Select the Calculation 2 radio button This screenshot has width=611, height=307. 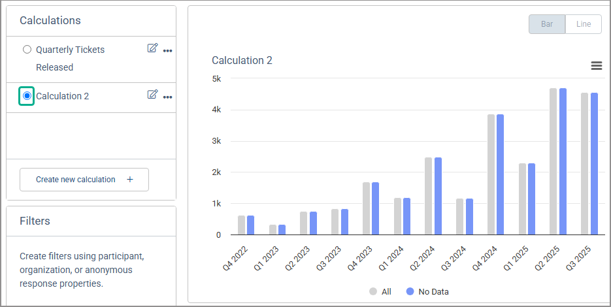27,96
